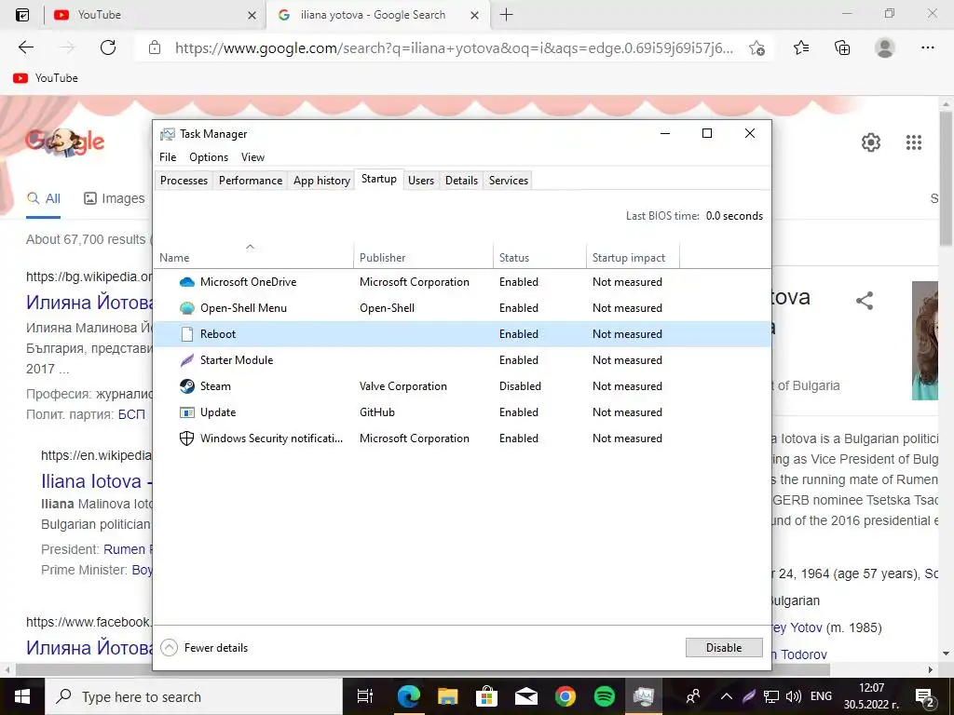The height and width of the screenshot is (715, 954).
Task: Launch Spotify from the taskbar
Action: (604, 696)
